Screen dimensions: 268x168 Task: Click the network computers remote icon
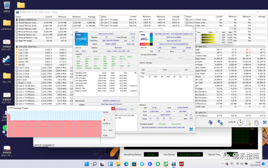pyautogui.click(x=219, y=122)
